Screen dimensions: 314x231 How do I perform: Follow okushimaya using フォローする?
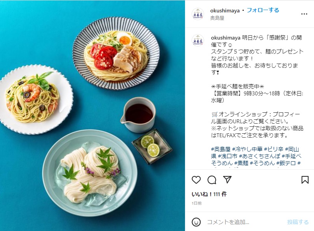pos(263,10)
